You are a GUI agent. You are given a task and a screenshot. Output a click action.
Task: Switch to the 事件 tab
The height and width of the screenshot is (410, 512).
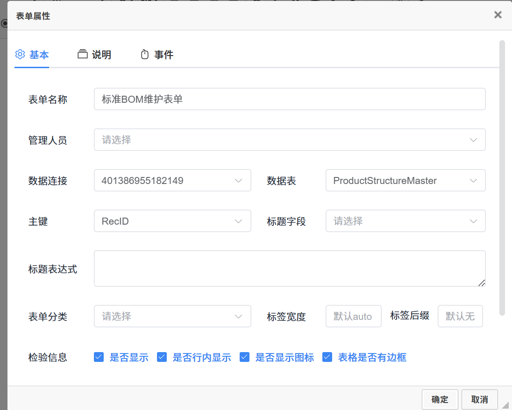pyautogui.click(x=164, y=55)
